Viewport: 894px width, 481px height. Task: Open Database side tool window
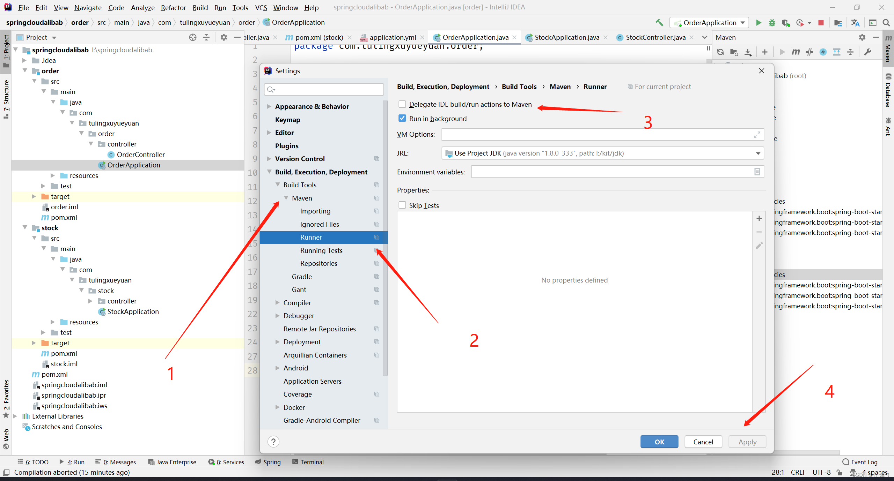(x=888, y=90)
